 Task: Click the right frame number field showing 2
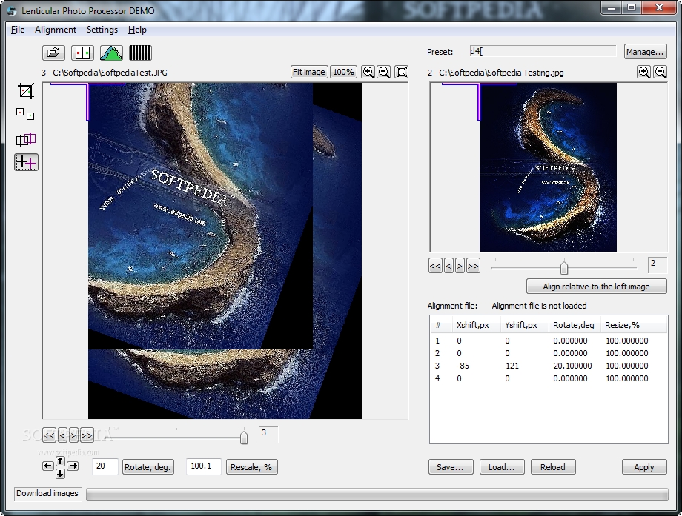[658, 265]
